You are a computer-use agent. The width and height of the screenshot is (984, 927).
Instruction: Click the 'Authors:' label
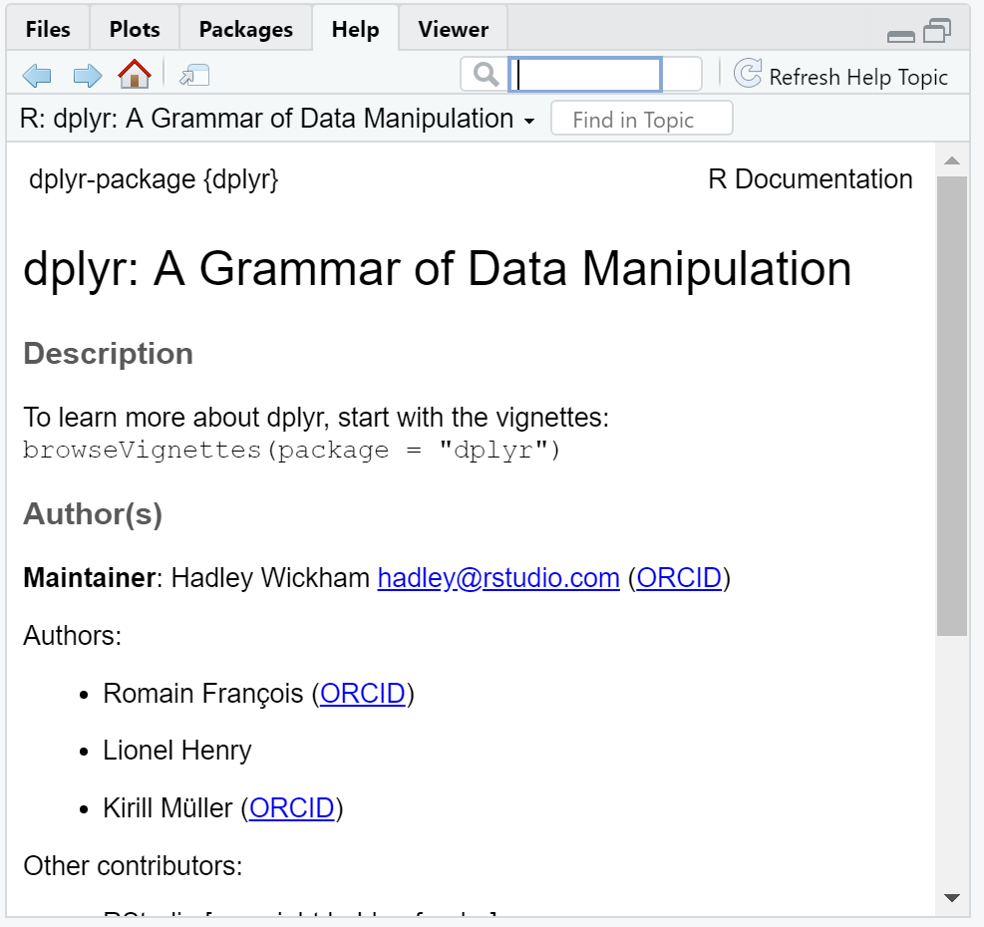click(x=72, y=636)
